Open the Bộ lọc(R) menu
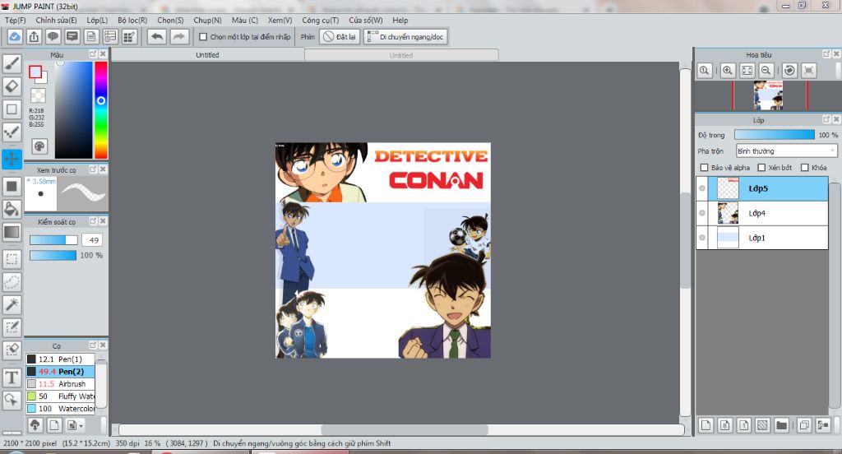 pyautogui.click(x=132, y=20)
